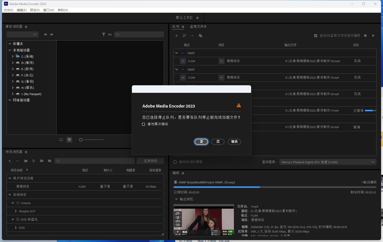Click the 应用预设 button
Screen dimensions: 383x242
pyautogui.click(x=150, y=161)
